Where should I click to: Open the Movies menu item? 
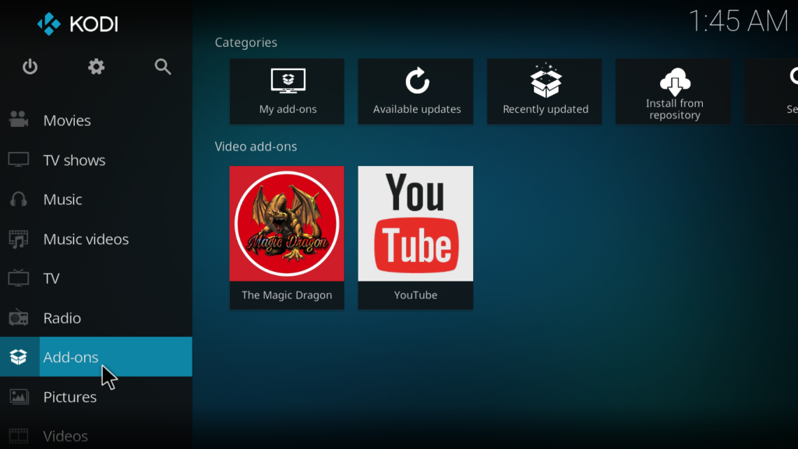pyautogui.click(x=67, y=121)
